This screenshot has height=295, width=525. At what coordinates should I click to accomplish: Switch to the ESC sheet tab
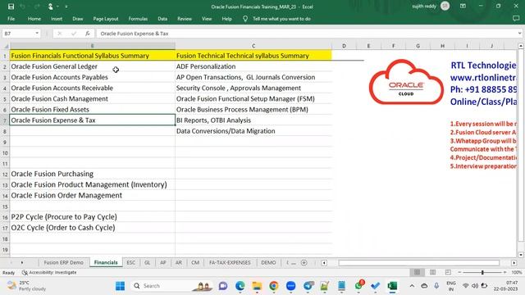(131, 262)
